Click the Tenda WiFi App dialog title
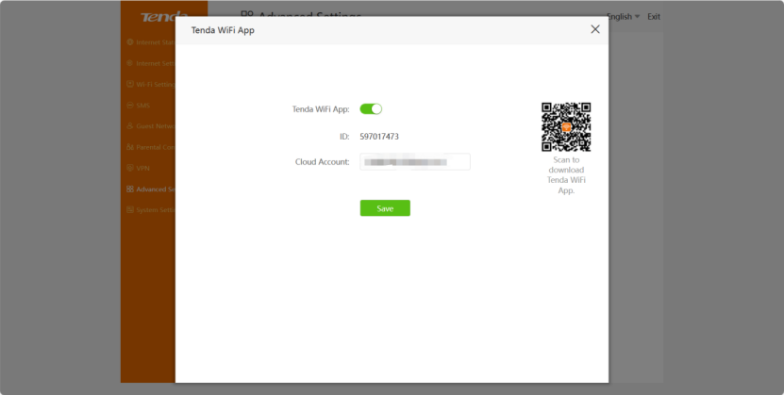This screenshot has height=395, width=784. [x=223, y=30]
